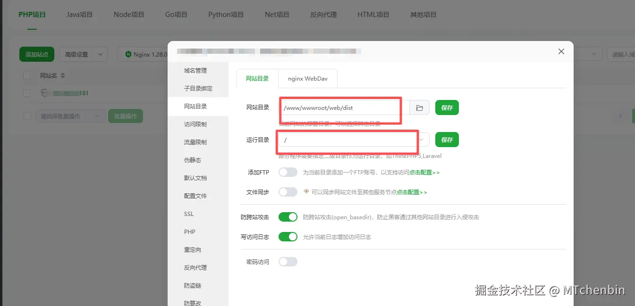This screenshot has width=635, height=306.
Task: Select 网站目录 tab in dialog
Action: pyautogui.click(x=257, y=79)
